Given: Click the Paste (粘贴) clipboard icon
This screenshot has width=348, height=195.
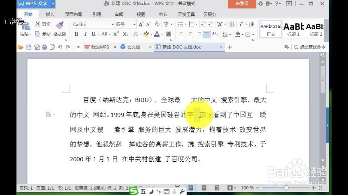Looking at the screenshot, I should (x=26, y=26).
